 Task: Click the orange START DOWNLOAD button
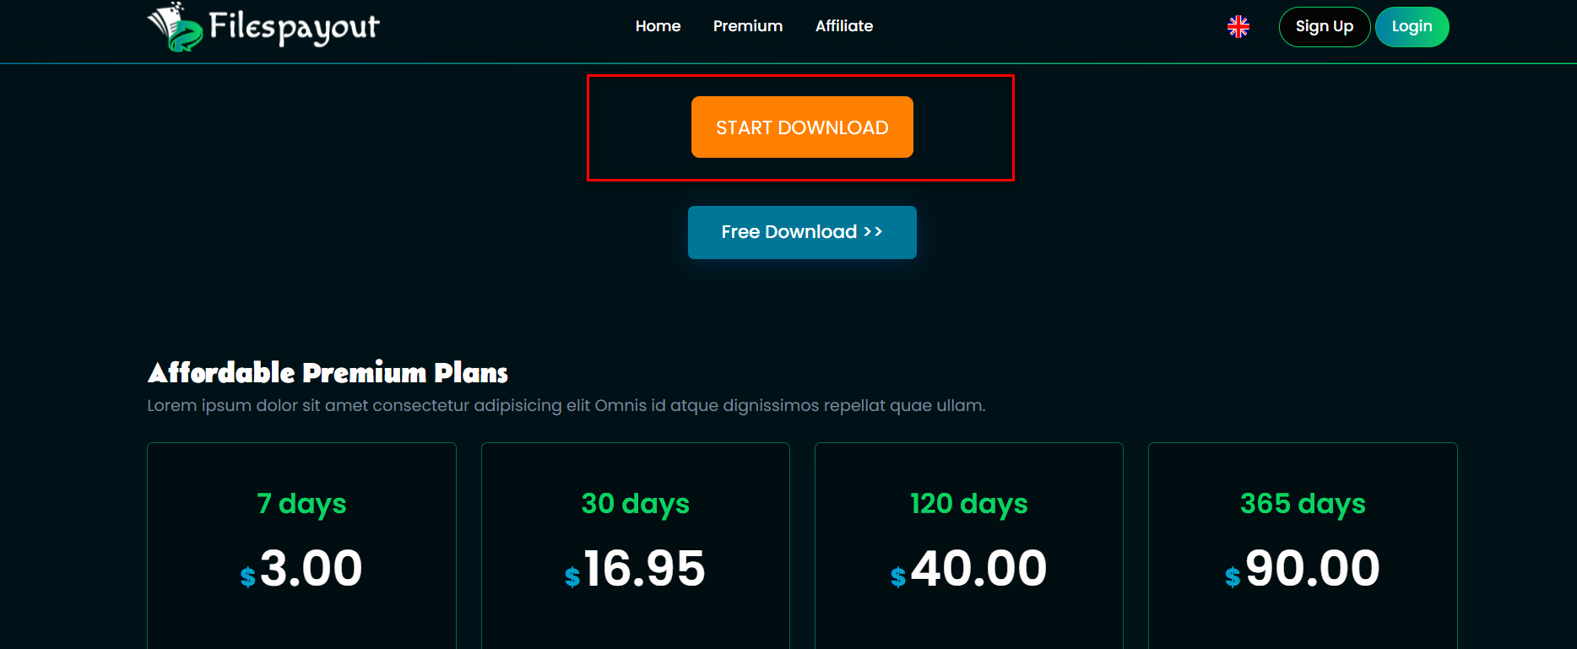[801, 127]
